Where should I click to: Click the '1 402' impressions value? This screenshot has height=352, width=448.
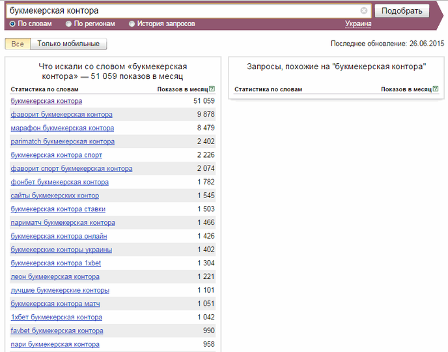point(206,250)
